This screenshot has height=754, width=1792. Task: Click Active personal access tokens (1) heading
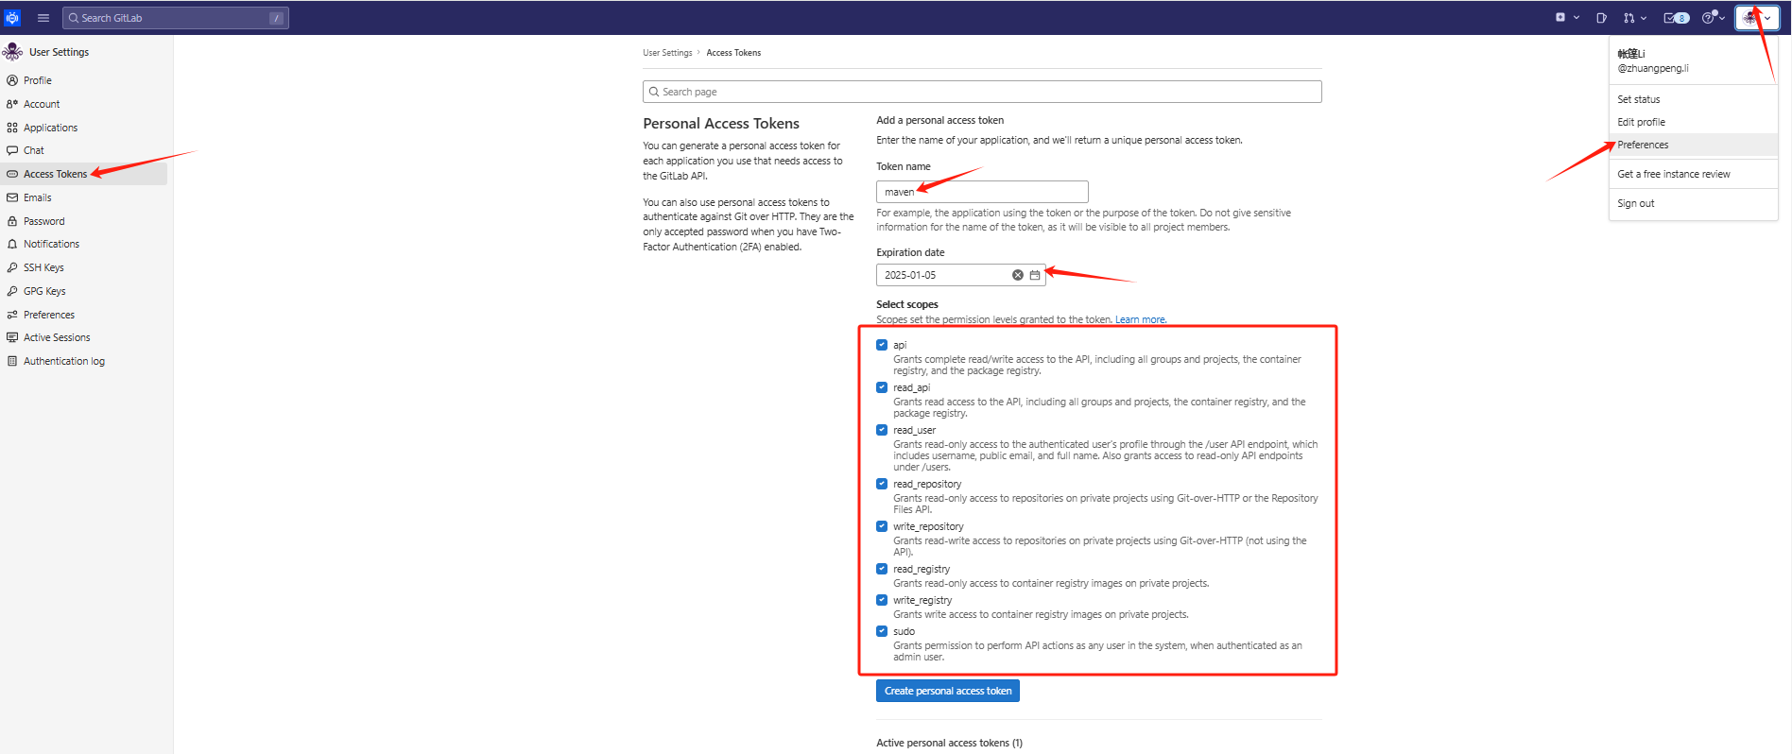[x=949, y=743]
